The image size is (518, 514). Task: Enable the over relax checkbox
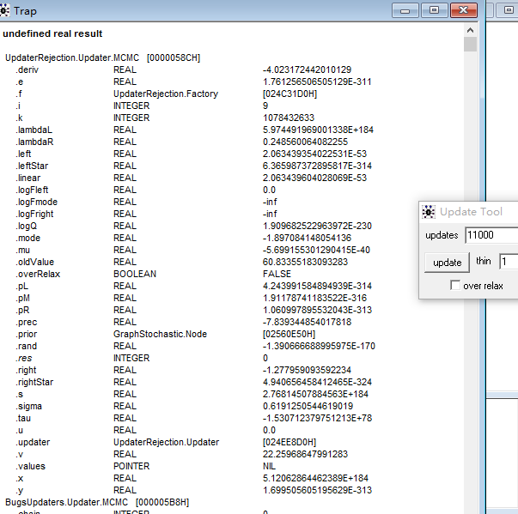point(455,286)
